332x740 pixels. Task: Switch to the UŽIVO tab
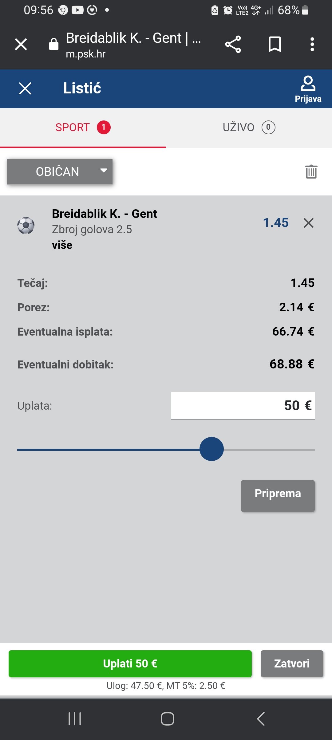point(249,127)
